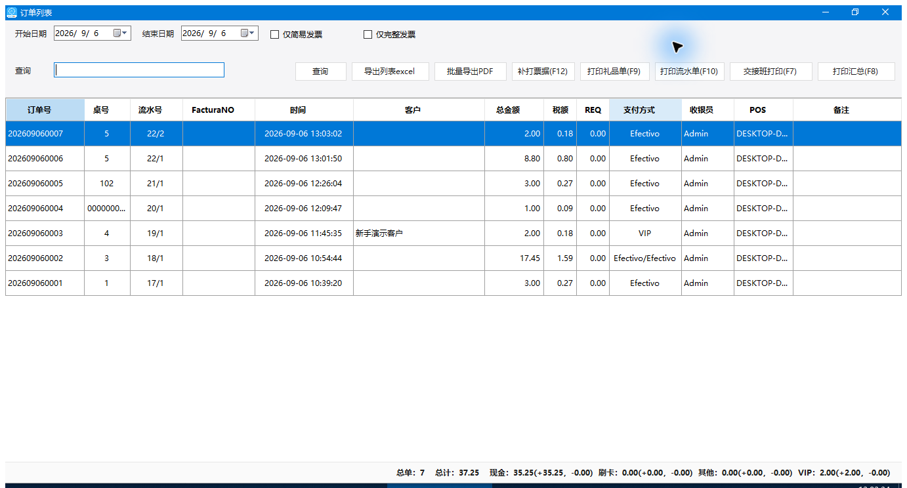Click 批量导出PDF button
Image resolution: width=907 pixels, height=488 pixels.
tap(470, 71)
